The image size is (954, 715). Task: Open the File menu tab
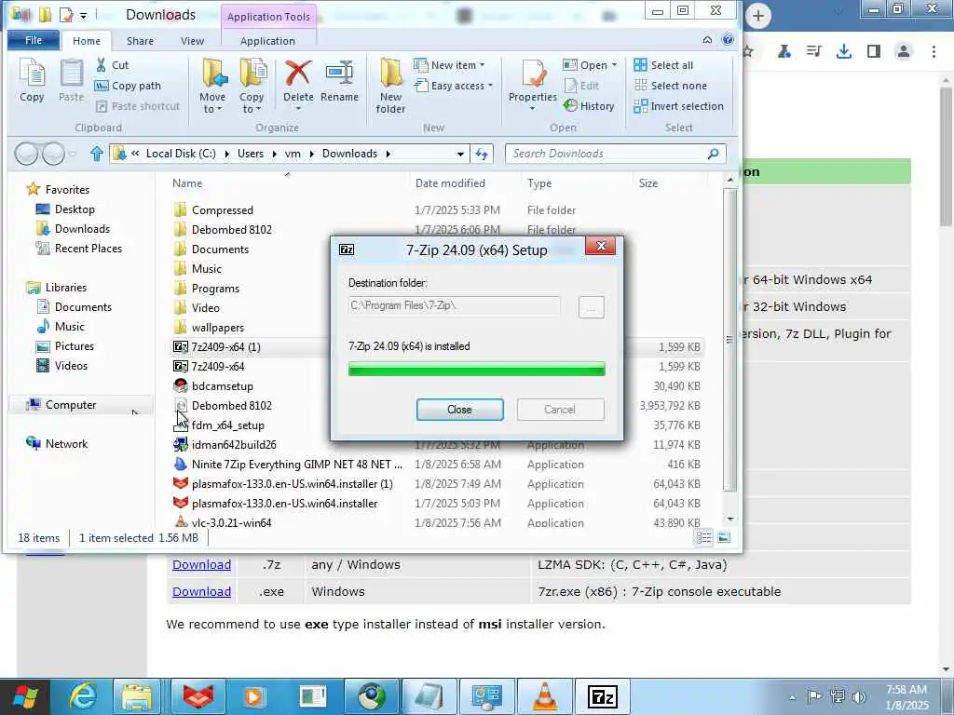click(34, 40)
